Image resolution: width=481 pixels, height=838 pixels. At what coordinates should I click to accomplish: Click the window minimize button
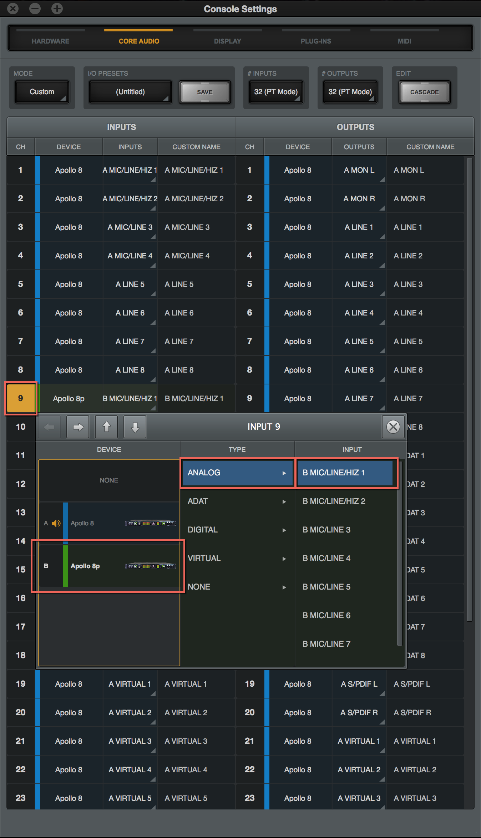pos(35,8)
